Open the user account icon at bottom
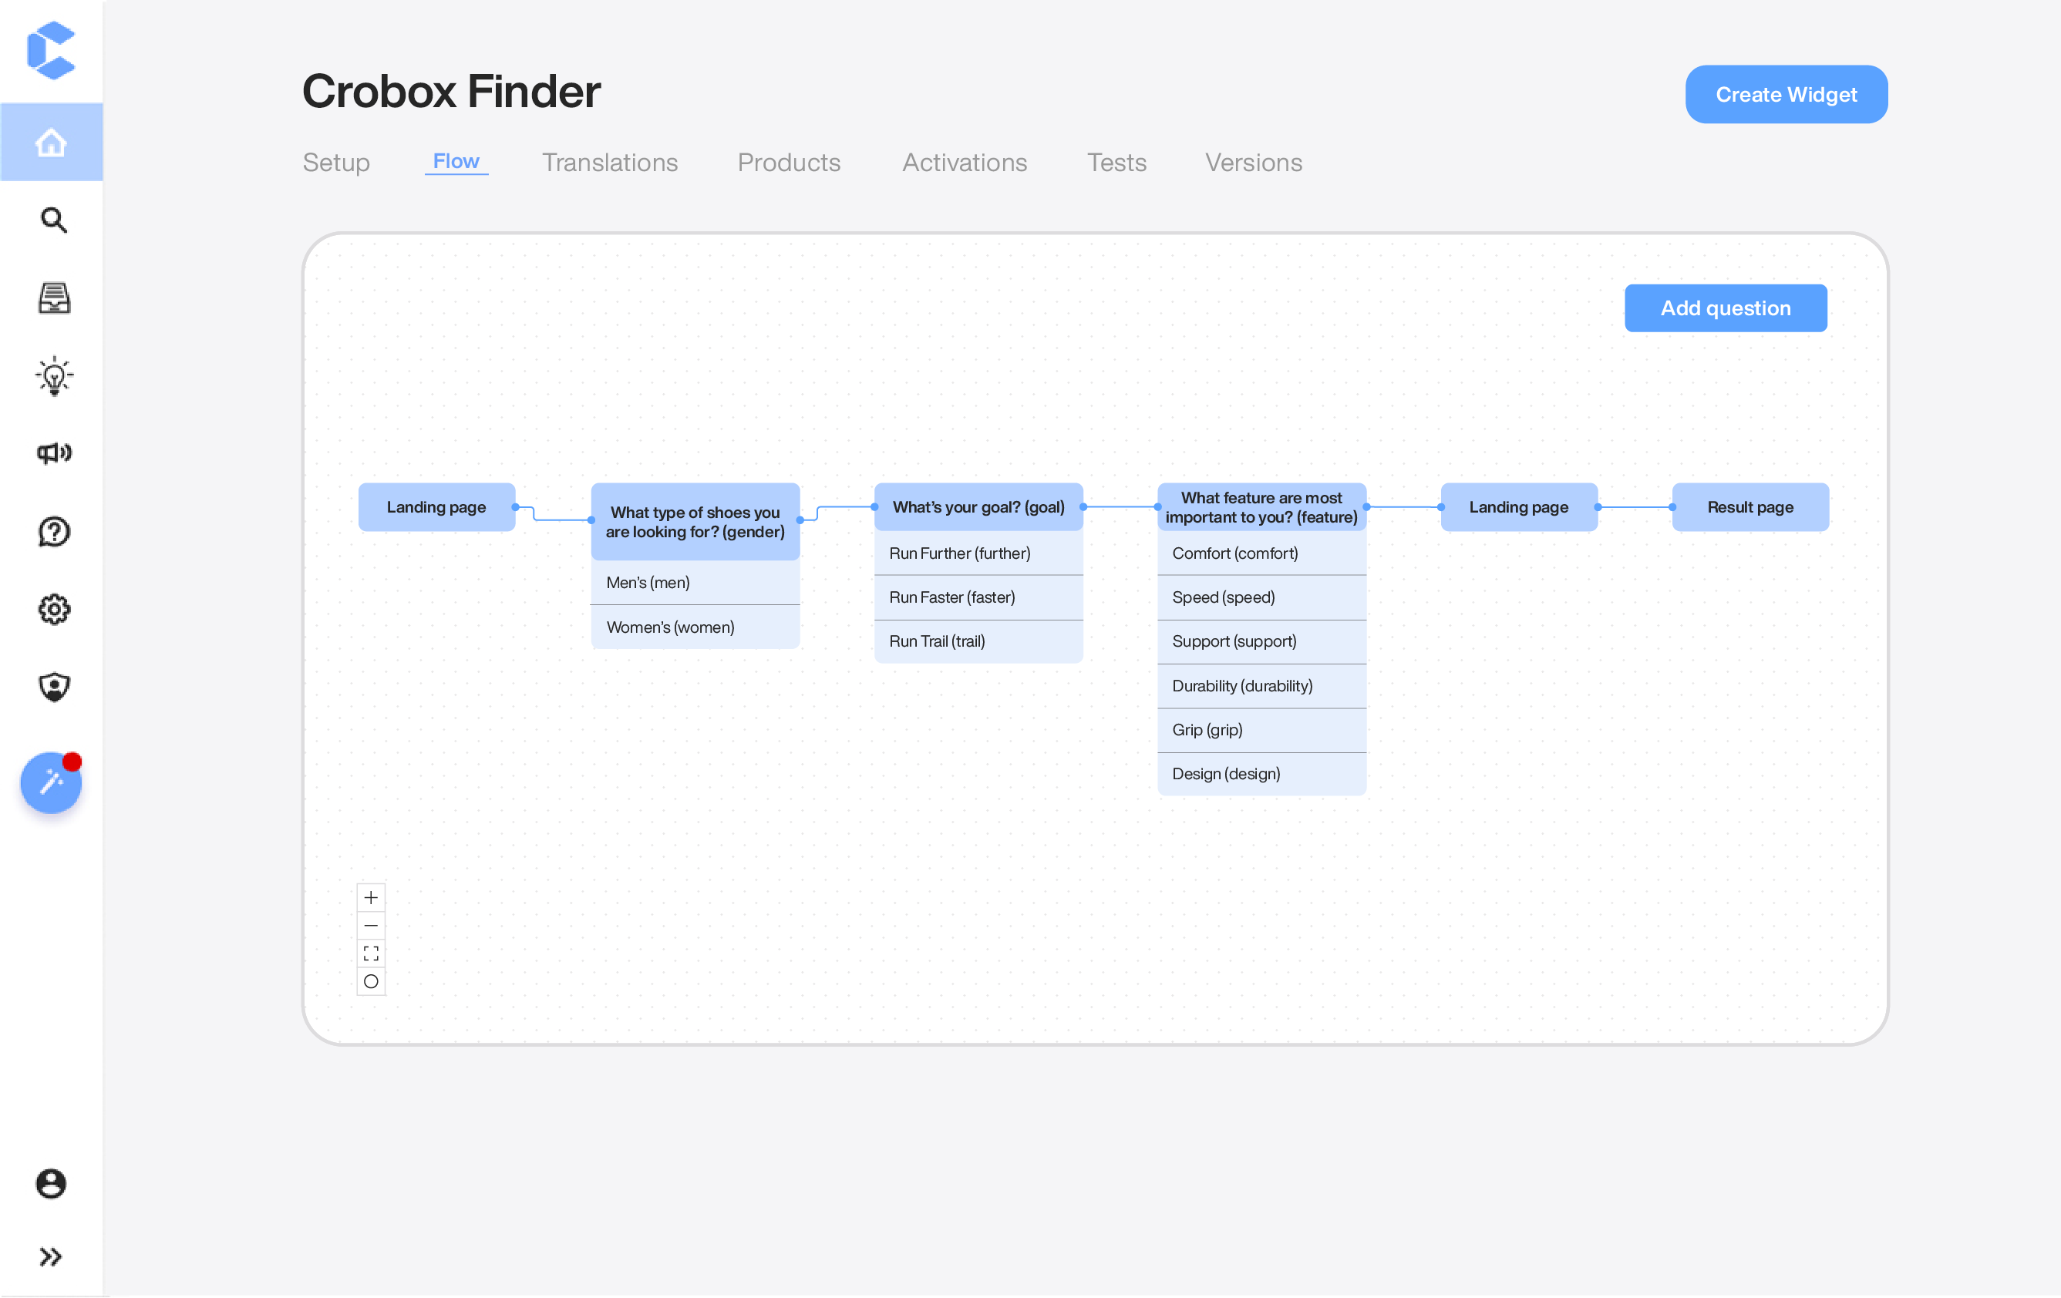The width and height of the screenshot is (2061, 1298). click(x=52, y=1183)
